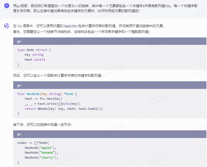
Task: Click the line with "hash.Write([]byte(key))"
Action: [53, 104]
